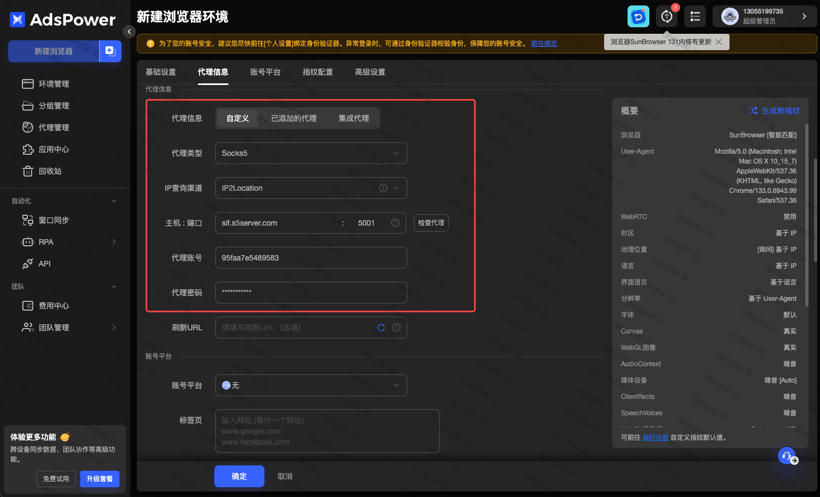
Task: Expand the IP查询渠道 IP2Location dropdown
Action: pyautogui.click(x=311, y=188)
